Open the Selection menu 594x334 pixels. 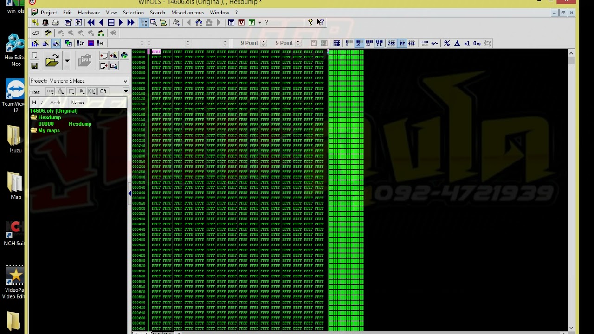click(x=133, y=13)
